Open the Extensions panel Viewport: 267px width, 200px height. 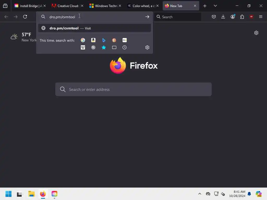[x=242, y=17]
